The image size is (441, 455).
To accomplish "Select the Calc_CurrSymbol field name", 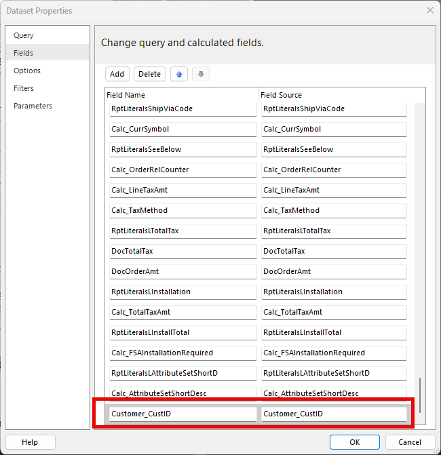I will tap(183, 129).
